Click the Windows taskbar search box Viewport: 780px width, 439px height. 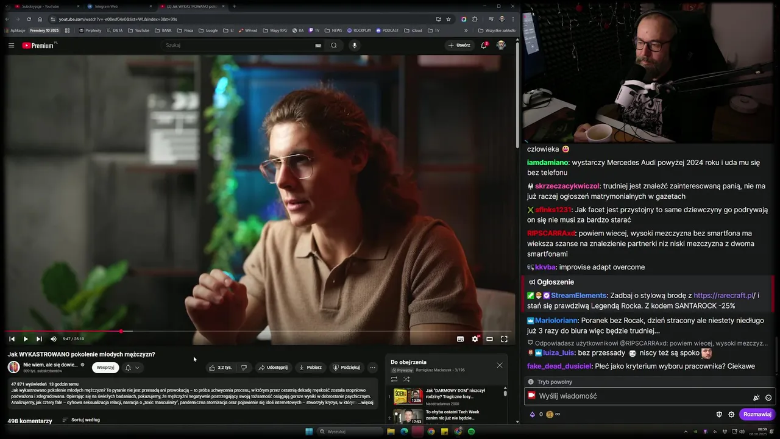click(349, 432)
